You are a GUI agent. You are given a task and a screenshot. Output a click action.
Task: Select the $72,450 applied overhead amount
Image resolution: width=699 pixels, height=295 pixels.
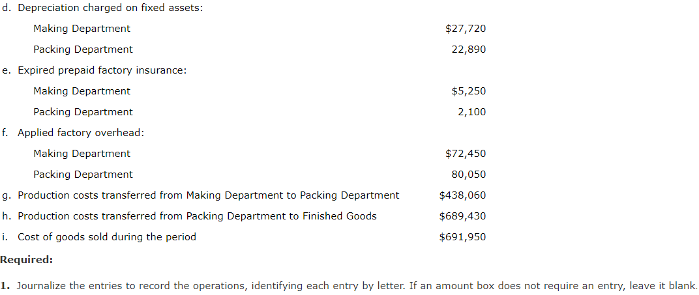click(466, 154)
